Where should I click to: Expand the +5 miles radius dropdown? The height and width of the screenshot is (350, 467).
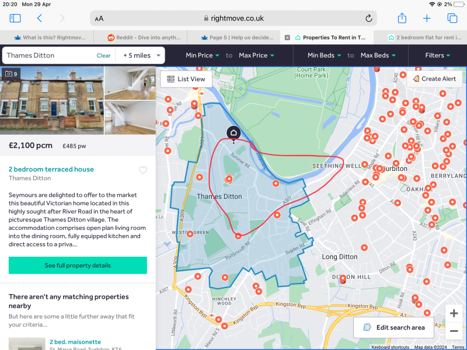click(141, 55)
